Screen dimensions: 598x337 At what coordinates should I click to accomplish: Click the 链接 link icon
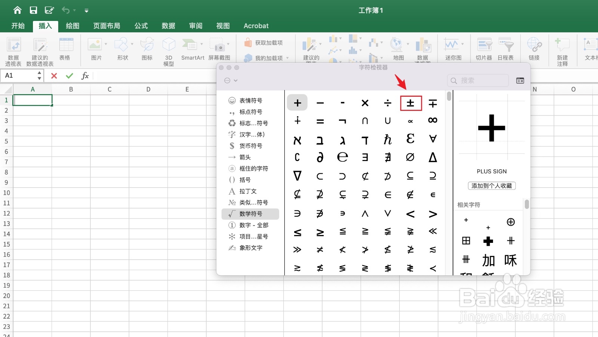[534, 45]
